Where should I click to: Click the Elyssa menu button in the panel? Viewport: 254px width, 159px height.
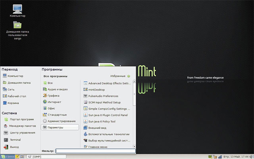8,157
